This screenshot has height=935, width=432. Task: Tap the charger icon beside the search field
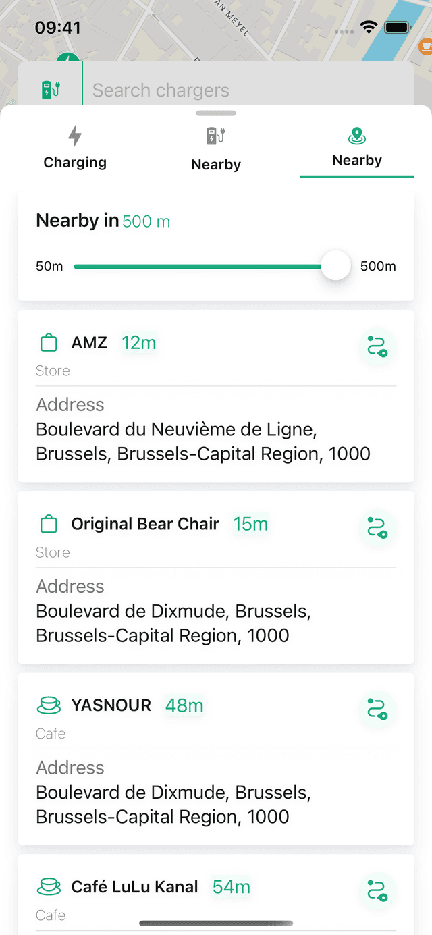(51, 90)
